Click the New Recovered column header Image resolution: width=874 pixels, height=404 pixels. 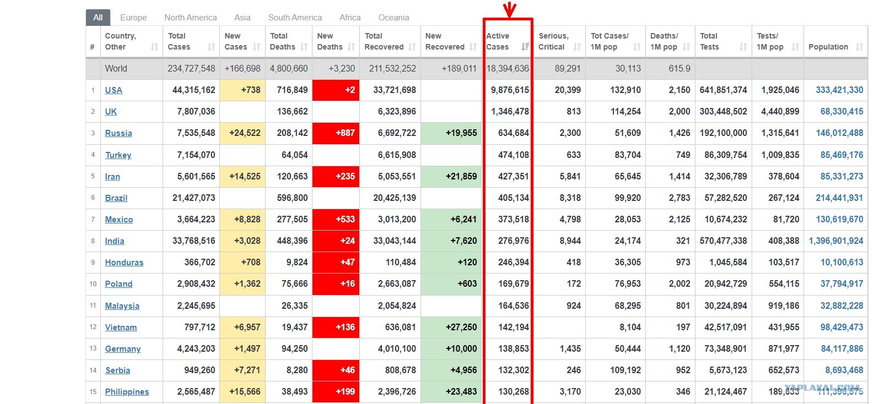click(451, 41)
